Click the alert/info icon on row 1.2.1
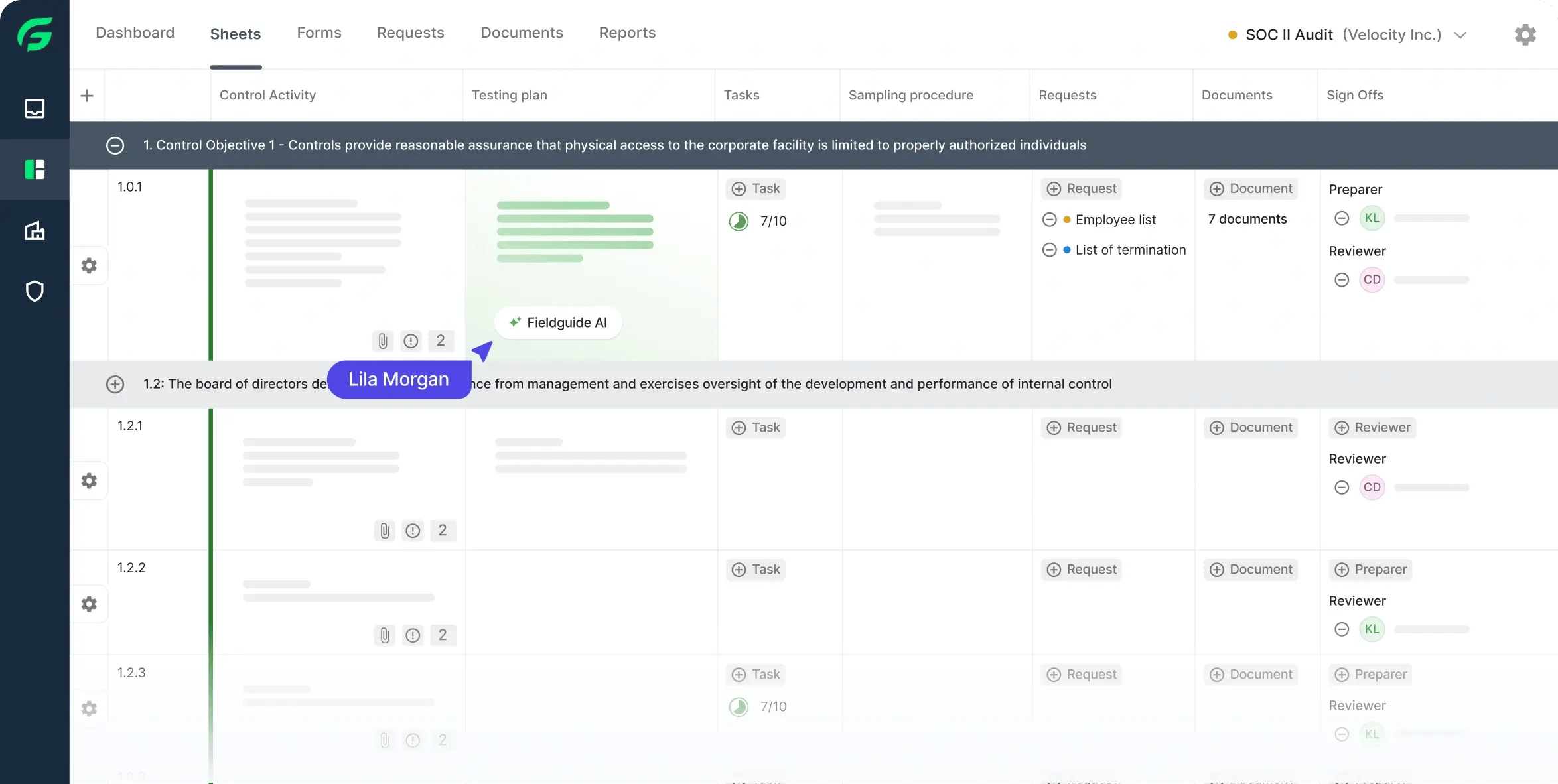This screenshot has width=1558, height=784. 412,530
